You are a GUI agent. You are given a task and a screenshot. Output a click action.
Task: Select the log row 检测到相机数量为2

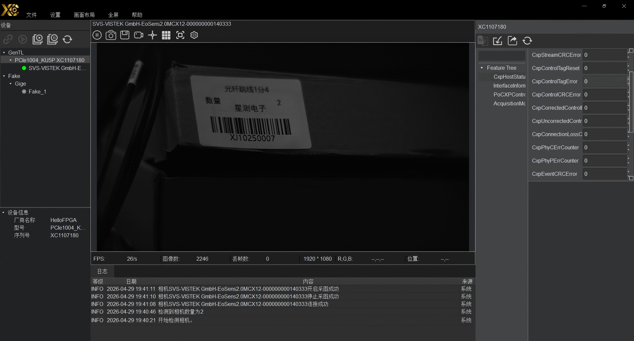coord(283,312)
